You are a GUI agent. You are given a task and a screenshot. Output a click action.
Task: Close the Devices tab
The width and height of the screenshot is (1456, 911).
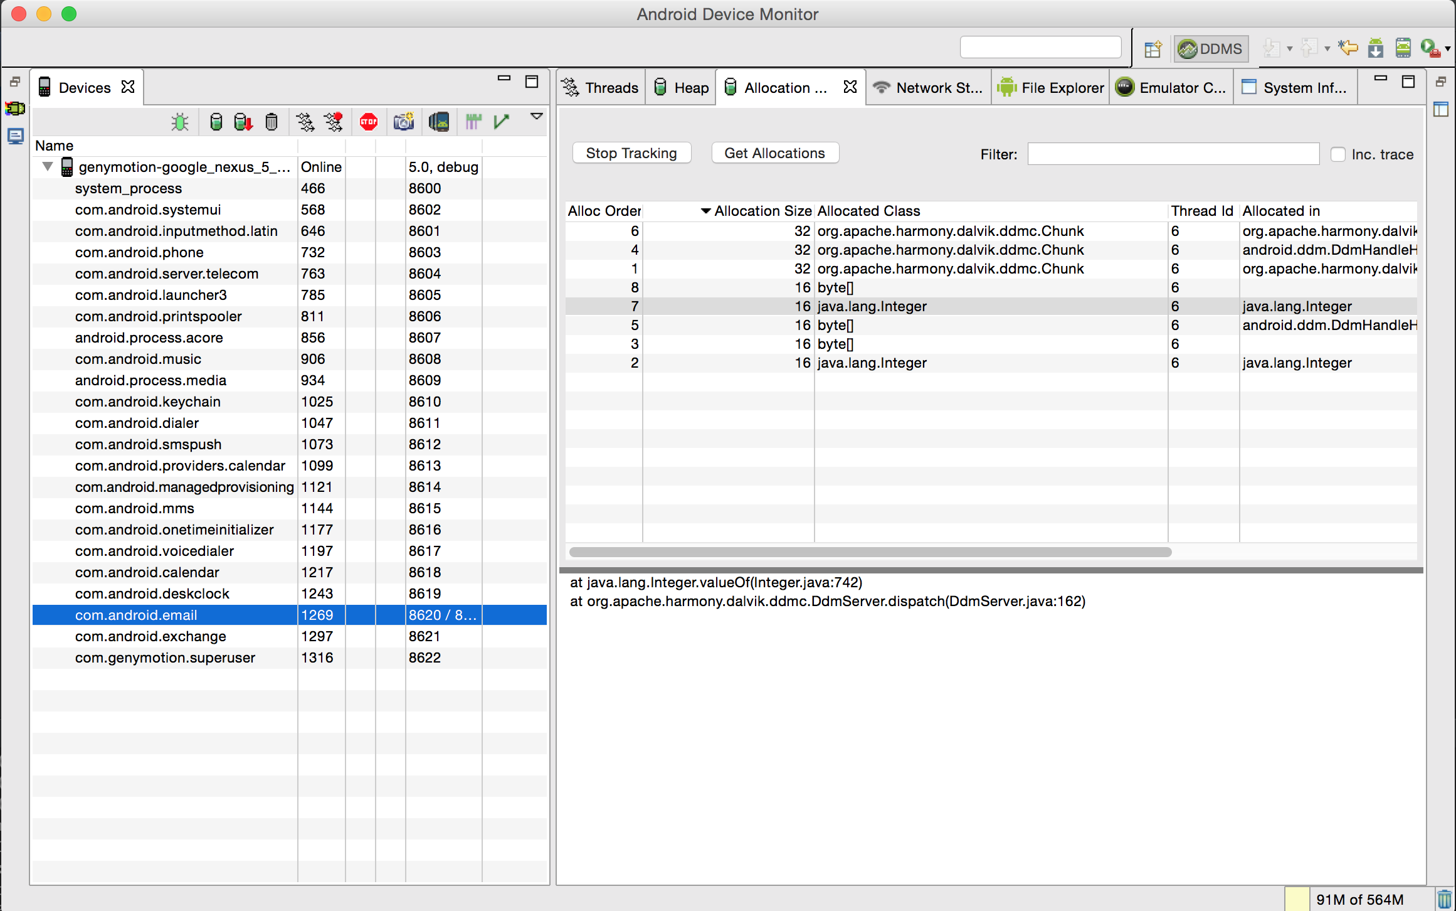click(x=128, y=87)
